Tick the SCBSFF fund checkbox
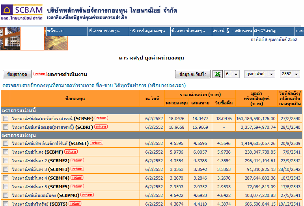The height and width of the screenshot is (206, 304). click(x=6, y=118)
